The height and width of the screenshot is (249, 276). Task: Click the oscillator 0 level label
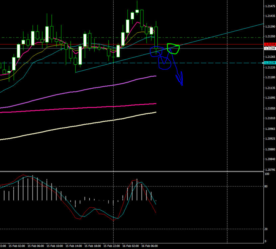[265, 241]
